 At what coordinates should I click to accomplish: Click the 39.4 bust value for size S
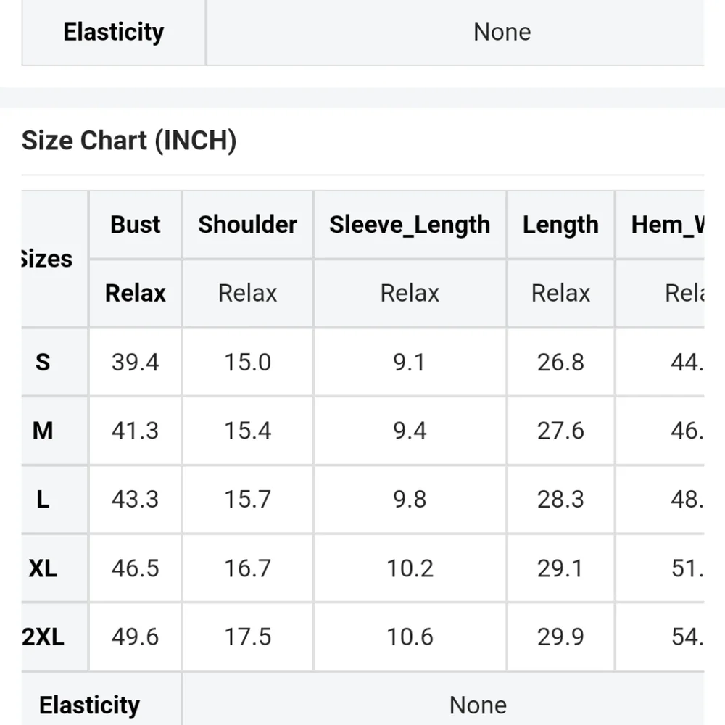click(136, 362)
